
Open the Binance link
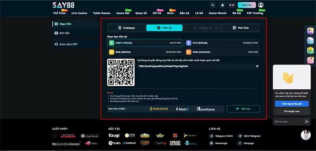[x=159, y=109]
